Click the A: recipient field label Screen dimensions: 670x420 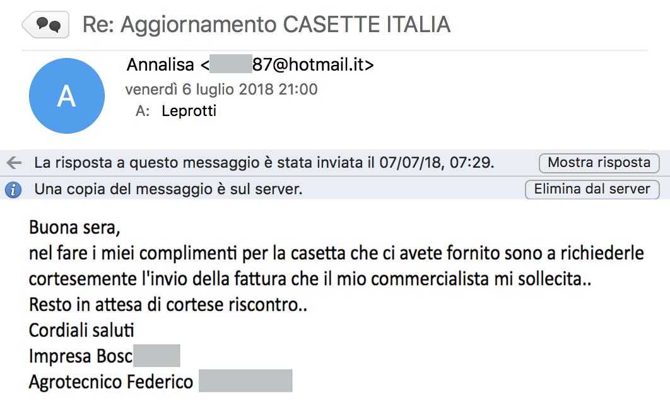tap(143, 111)
